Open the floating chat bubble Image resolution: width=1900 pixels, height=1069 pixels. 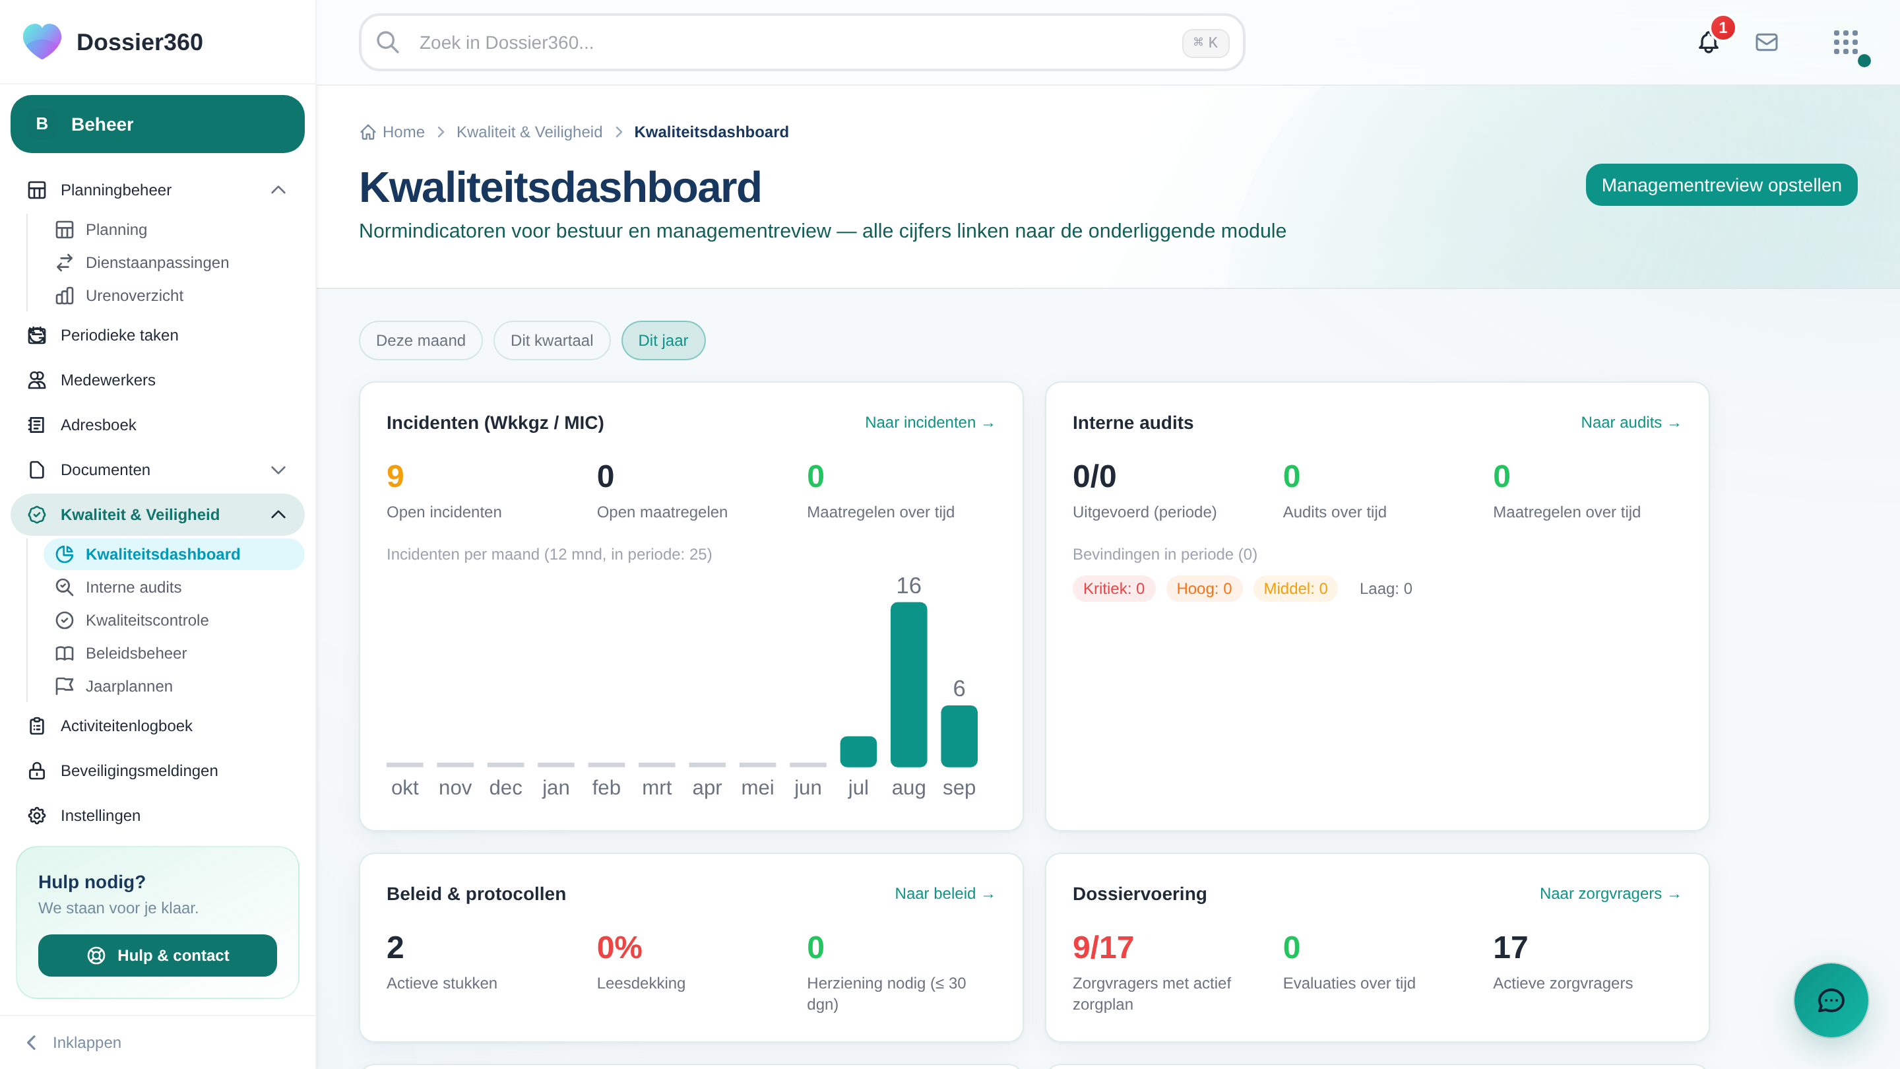pyautogui.click(x=1831, y=1000)
